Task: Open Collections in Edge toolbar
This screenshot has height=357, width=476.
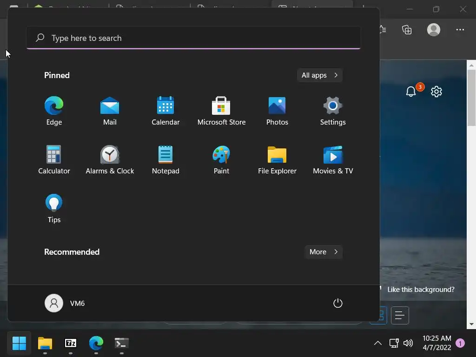Action: [x=407, y=30]
